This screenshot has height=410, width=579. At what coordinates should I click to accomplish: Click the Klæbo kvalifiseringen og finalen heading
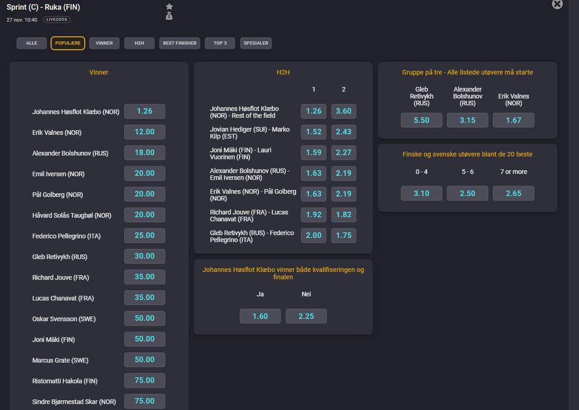(283, 273)
